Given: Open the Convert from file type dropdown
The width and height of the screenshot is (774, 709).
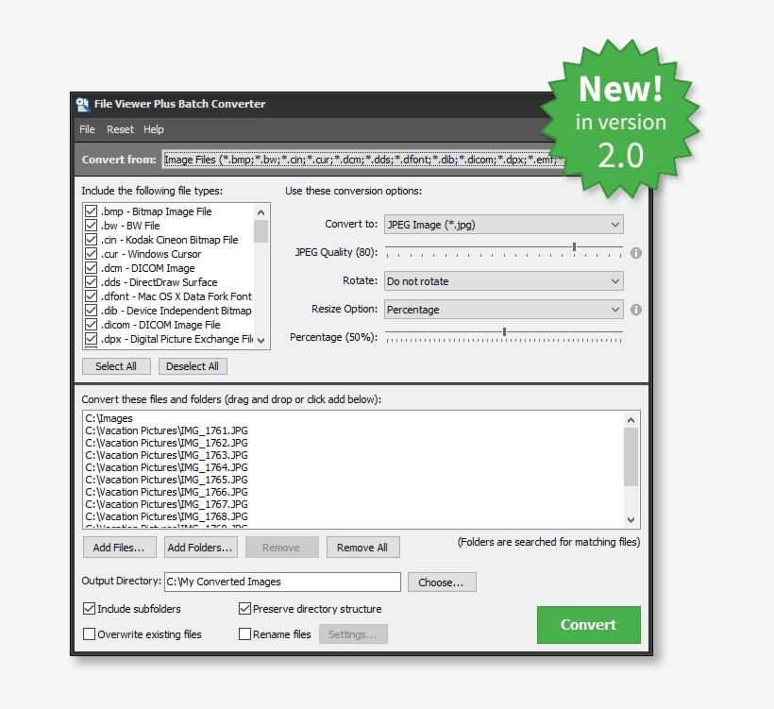Looking at the screenshot, I should click(x=363, y=160).
